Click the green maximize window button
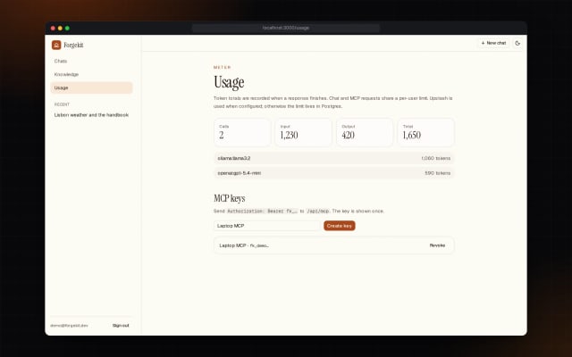572x357 pixels. 67,28
